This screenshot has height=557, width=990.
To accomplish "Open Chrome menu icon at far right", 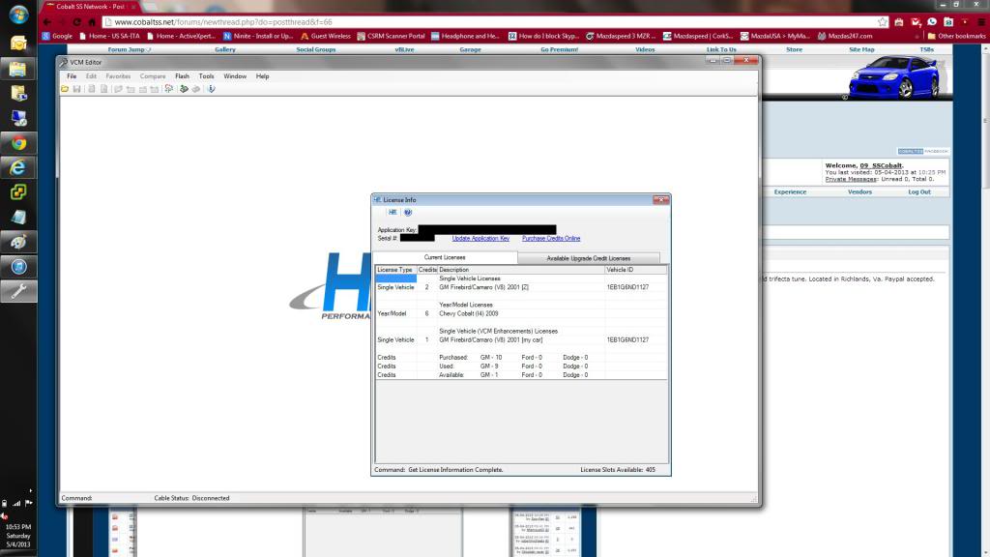I will pyautogui.click(x=981, y=22).
